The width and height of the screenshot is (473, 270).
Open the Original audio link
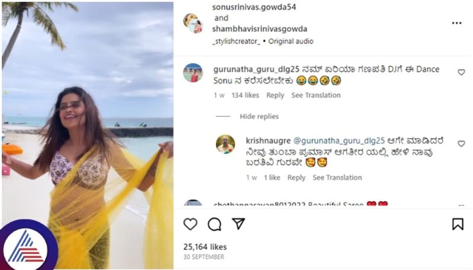(x=291, y=41)
